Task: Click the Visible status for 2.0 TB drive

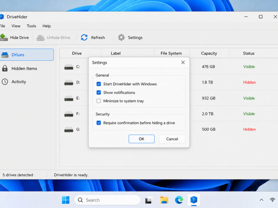Action: tap(249, 114)
